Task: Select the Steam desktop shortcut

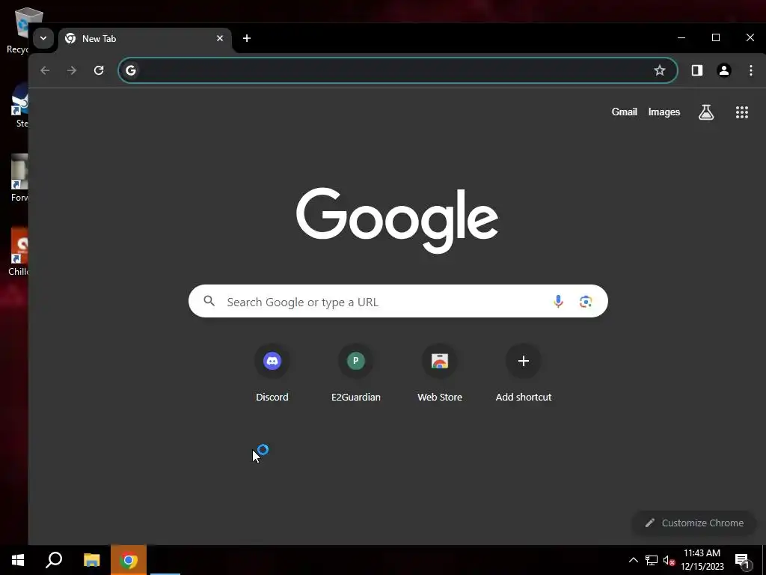Action: (19, 106)
